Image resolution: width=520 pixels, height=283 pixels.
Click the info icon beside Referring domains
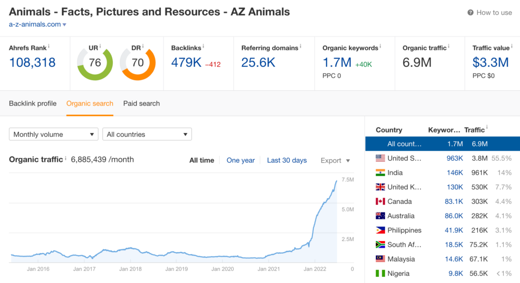301,46
